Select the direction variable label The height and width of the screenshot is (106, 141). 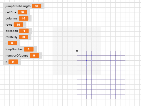coord(12,31)
